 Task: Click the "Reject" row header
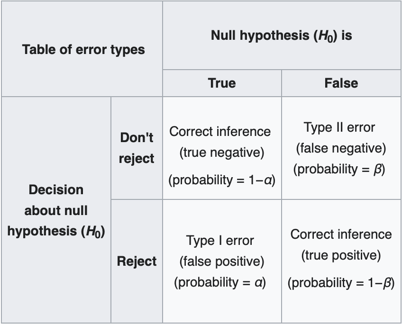pyautogui.click(x=137, y=261)
